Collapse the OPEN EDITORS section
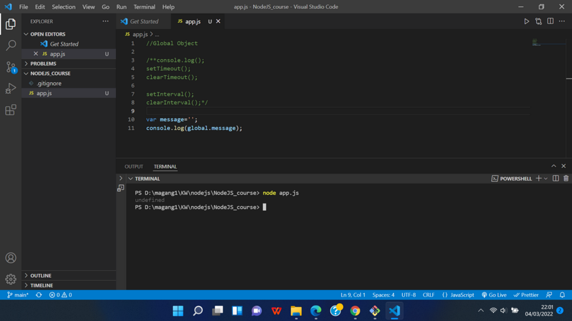The width and height of the screenshot is (572, 321). click(x=27, y=34)
